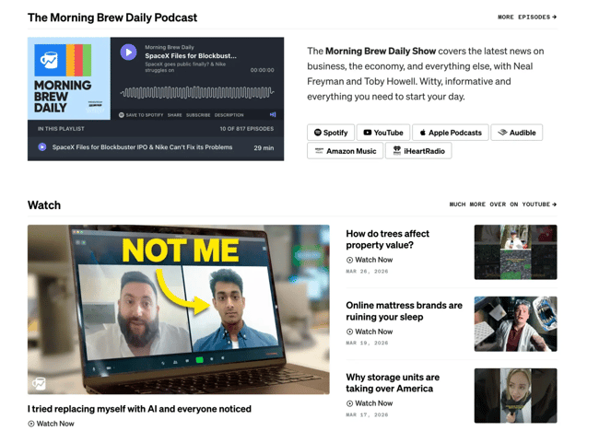Open the Audible podcast link

pos(516,133)
